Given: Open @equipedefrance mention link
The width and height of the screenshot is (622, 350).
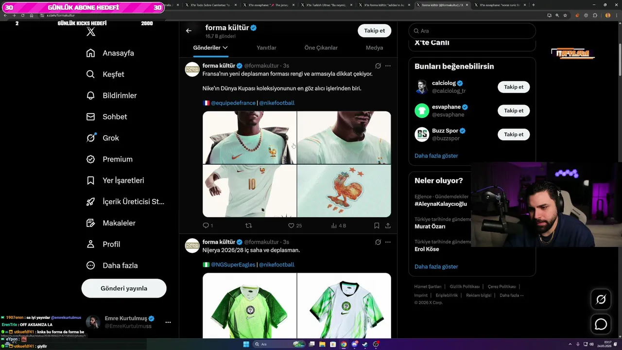Looking at the screenshot, I should [233, 103].
